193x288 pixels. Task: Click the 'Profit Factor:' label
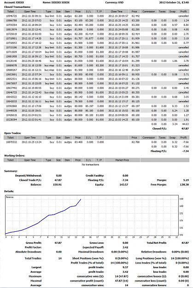click(x=33, y=247)
